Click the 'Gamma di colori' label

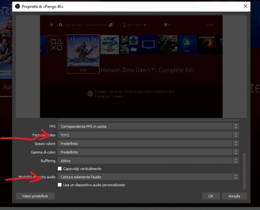43,152
